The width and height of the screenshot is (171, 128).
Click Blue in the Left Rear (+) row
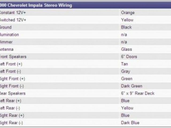tap(125, 101)
